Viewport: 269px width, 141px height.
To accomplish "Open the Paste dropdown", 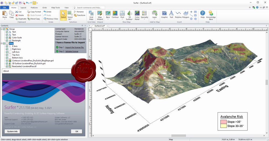I will tap(5, 19).
